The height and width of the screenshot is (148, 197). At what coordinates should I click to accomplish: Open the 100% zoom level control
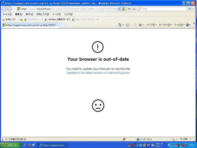pyautogui.click(x=184, y=139)
